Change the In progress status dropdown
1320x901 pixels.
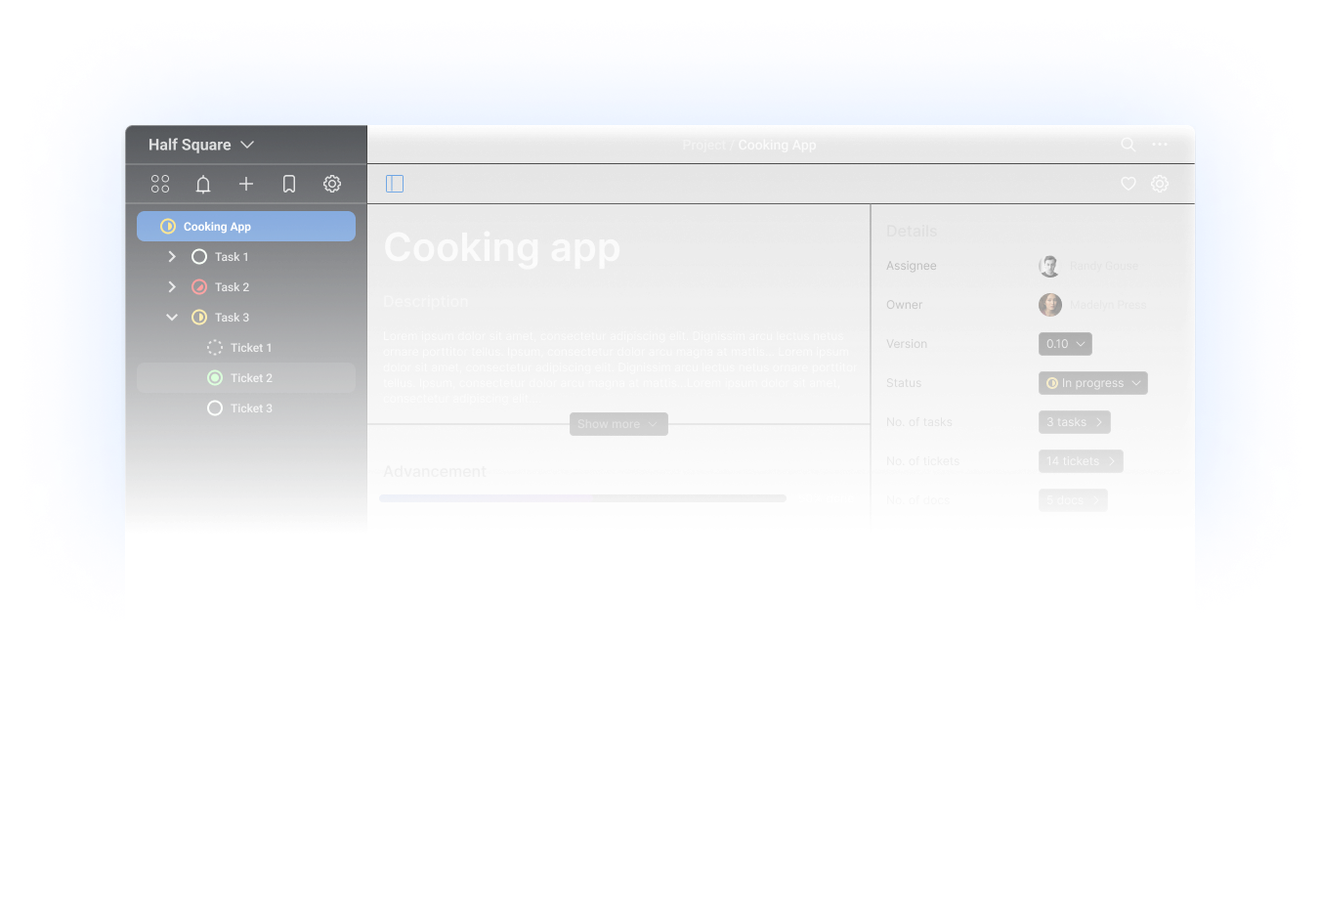pos(1092,383)
